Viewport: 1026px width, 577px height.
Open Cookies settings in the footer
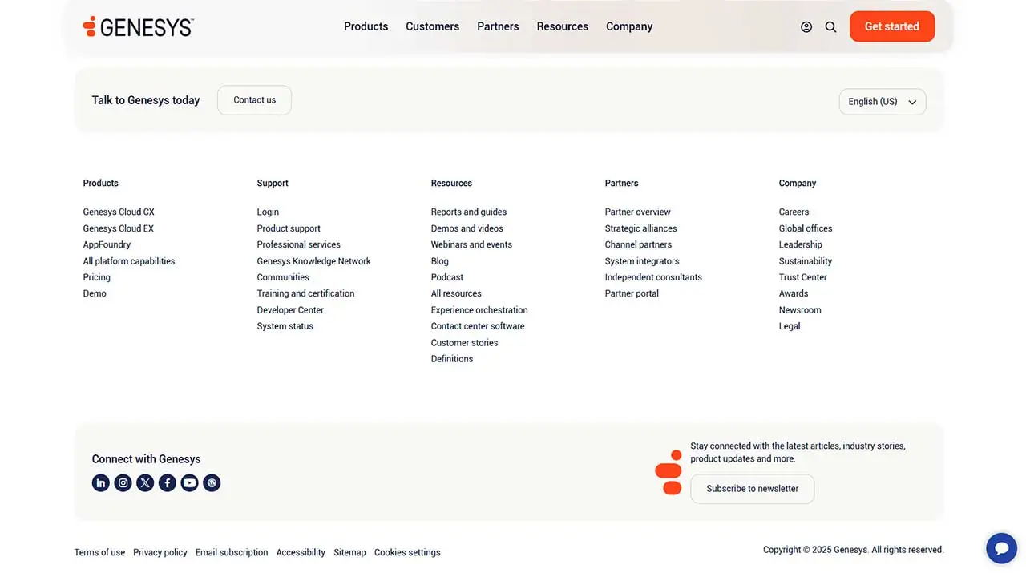[x=407, y=553]
